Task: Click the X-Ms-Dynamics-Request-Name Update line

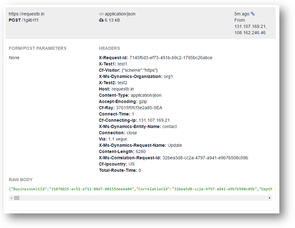Action: coord(140,145)
